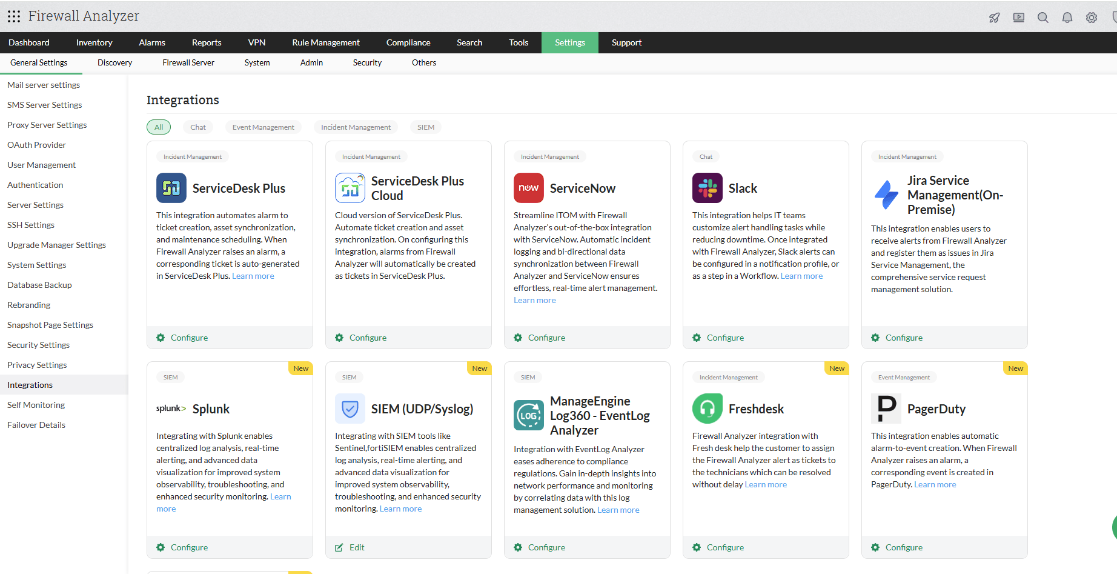Click the video presentation icon in header
Image resolution: width=1117 pixels, height=574 pixels.
click(x=1018, y=18)
